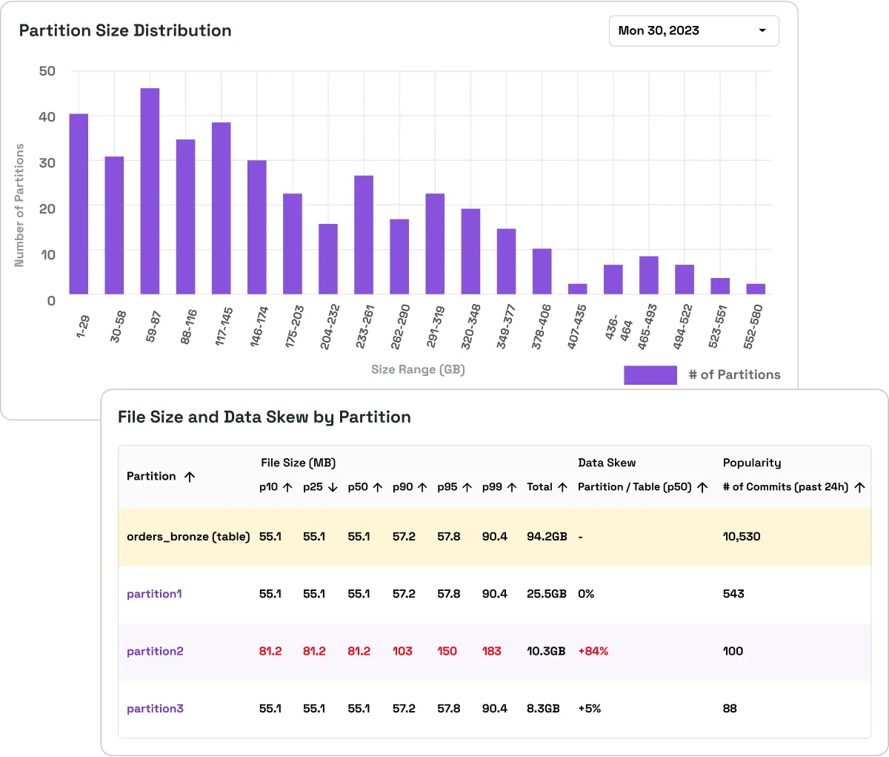The image size is (889, 757).
Task: Click the +84% data skew value
Action: coord(593,651)
